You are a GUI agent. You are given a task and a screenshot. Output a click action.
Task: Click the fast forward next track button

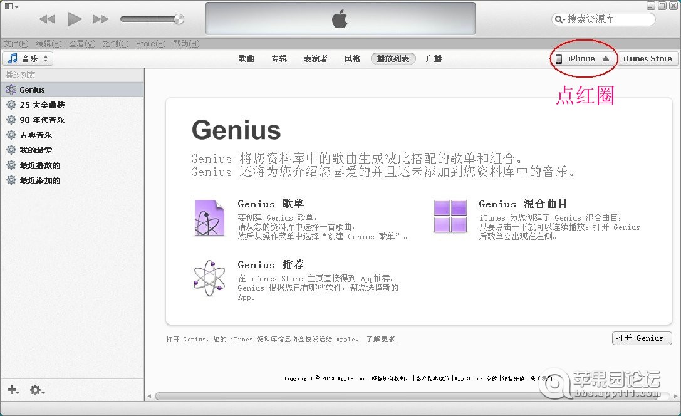pyautogui.click(x=101, y=19)
